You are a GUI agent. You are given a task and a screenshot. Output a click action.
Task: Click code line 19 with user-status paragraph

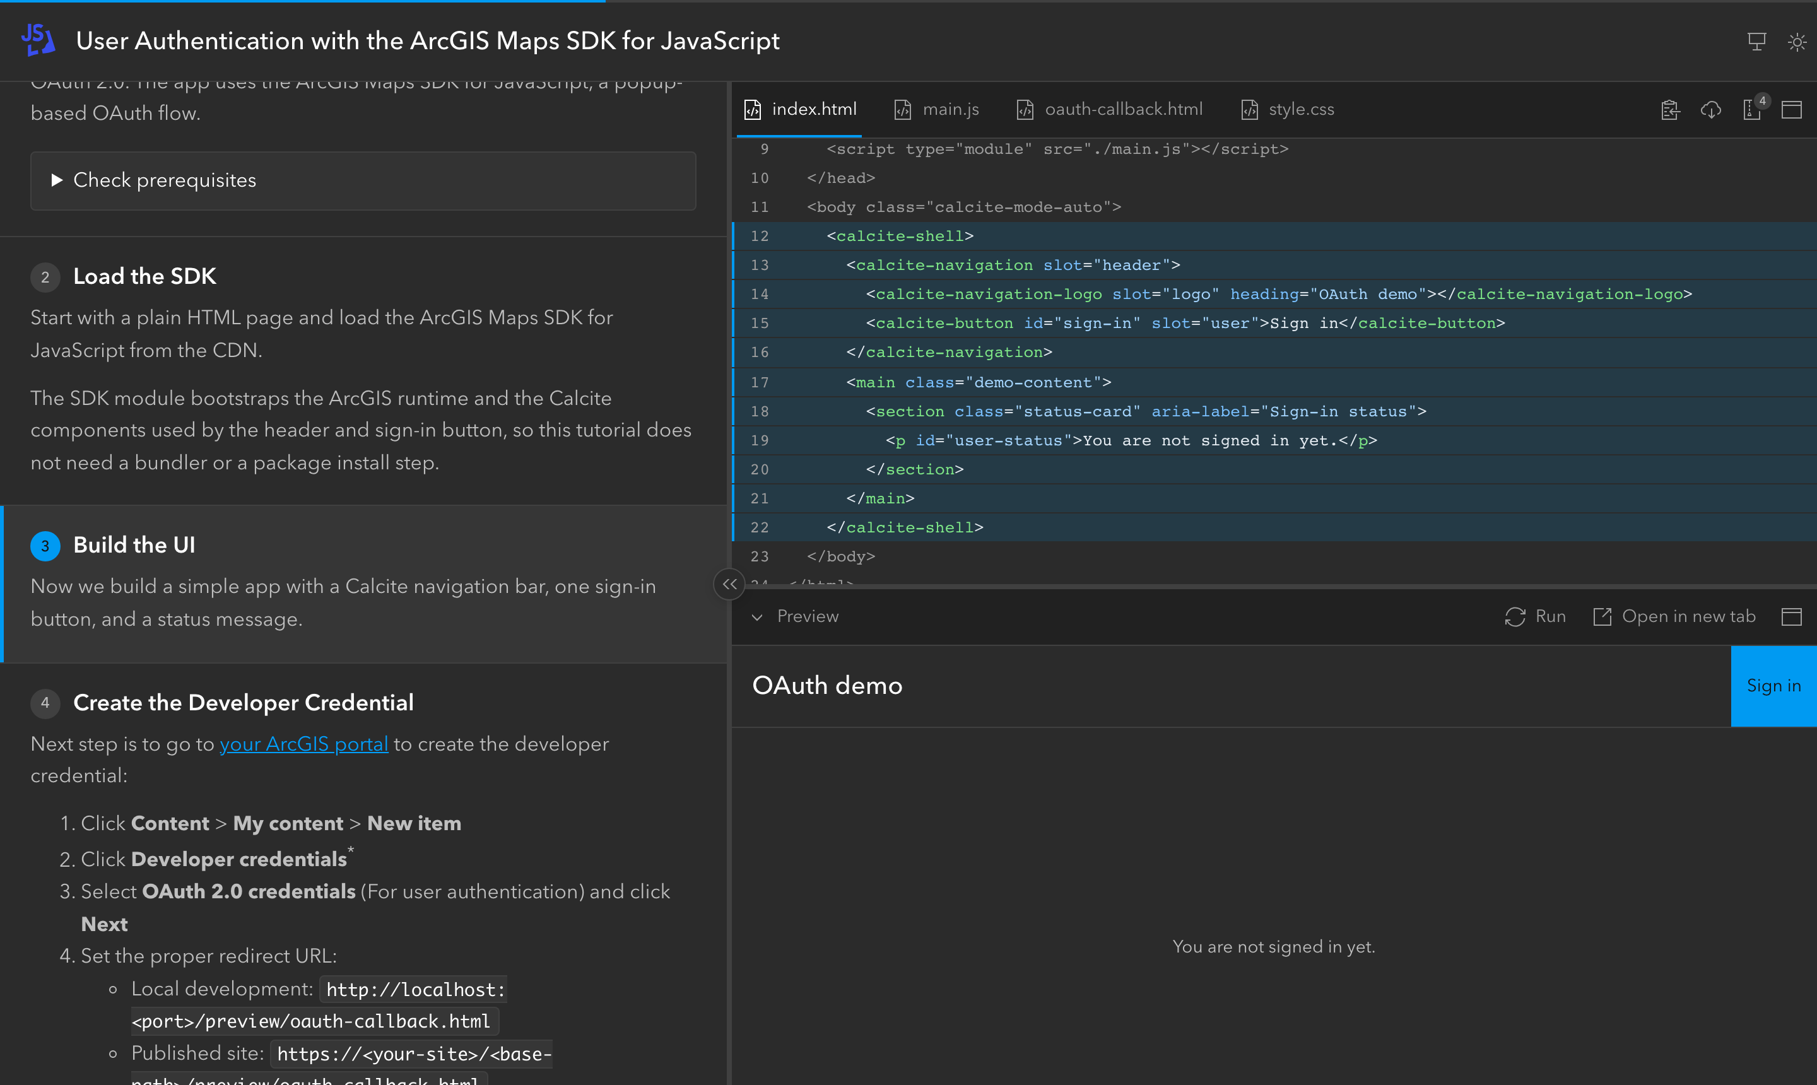click(x=1274, y=441)
